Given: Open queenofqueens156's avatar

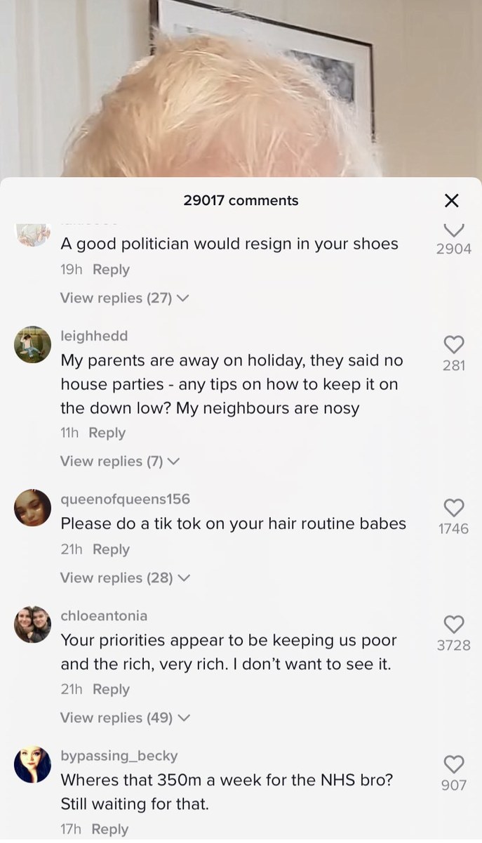Looking at the screenshot, I should tap(33, 508).
